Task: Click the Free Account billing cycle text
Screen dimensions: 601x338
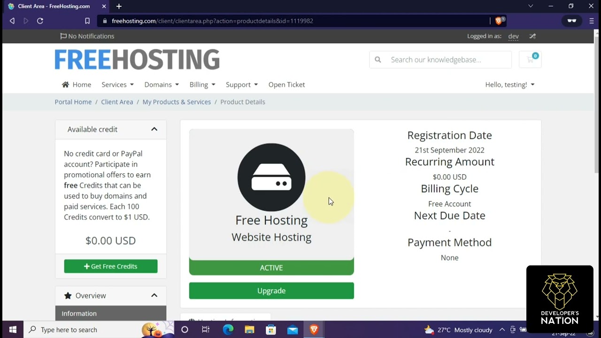Action: (449, 204)
